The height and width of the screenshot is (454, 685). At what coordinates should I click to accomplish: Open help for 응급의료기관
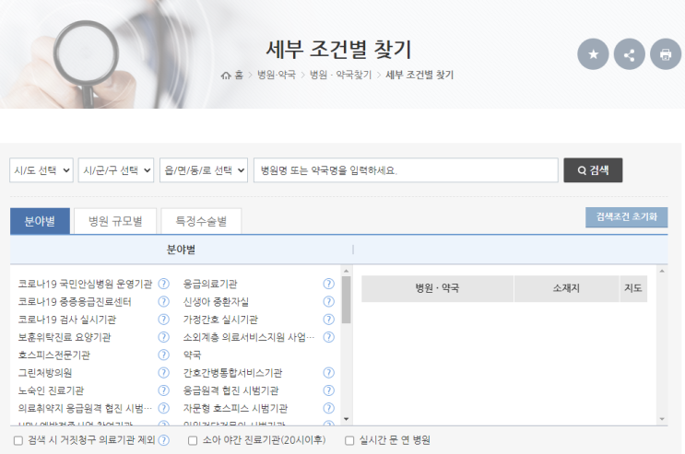pos(328,284)
